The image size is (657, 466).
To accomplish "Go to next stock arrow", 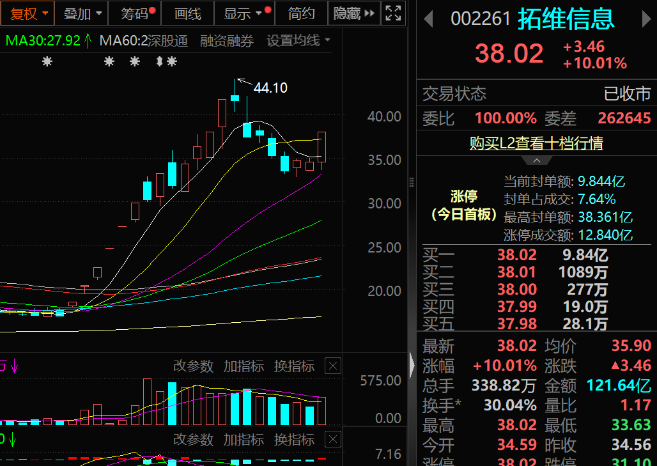I will pyautogui.click(x=647, y=19).
